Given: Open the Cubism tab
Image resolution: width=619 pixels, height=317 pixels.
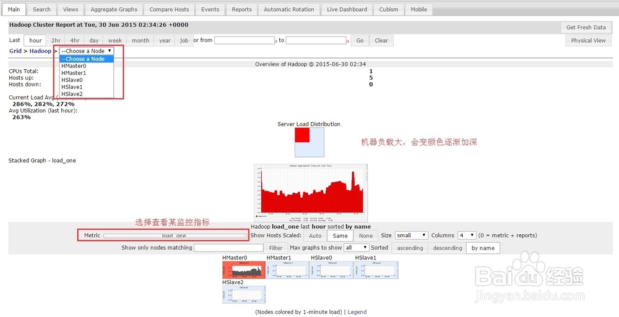Looking at the screenshot, I should coord(389,9).
